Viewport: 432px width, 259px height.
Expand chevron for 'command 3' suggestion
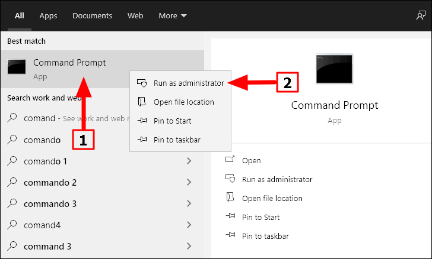189,246
